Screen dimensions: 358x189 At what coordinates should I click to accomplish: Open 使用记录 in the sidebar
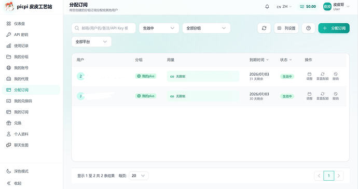31,46
